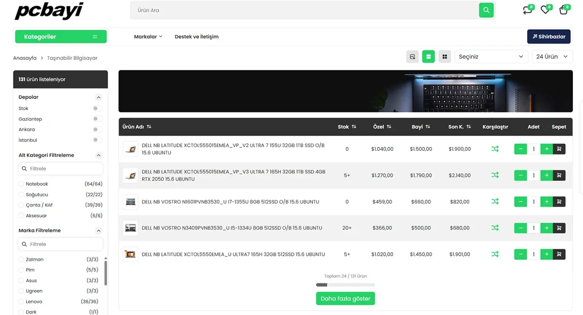Open the Seçiniz sorting dropdown

click(491, 57)
